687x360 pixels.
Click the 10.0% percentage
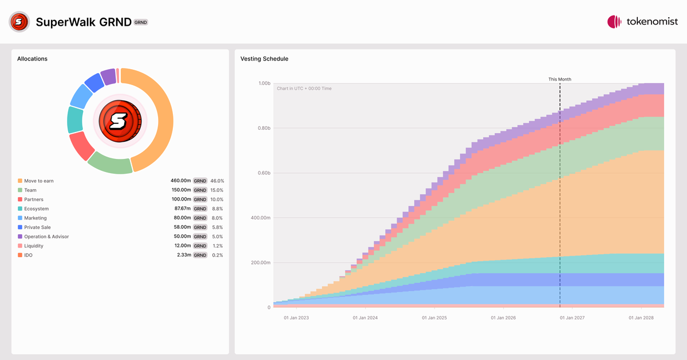tap(217, 199)
